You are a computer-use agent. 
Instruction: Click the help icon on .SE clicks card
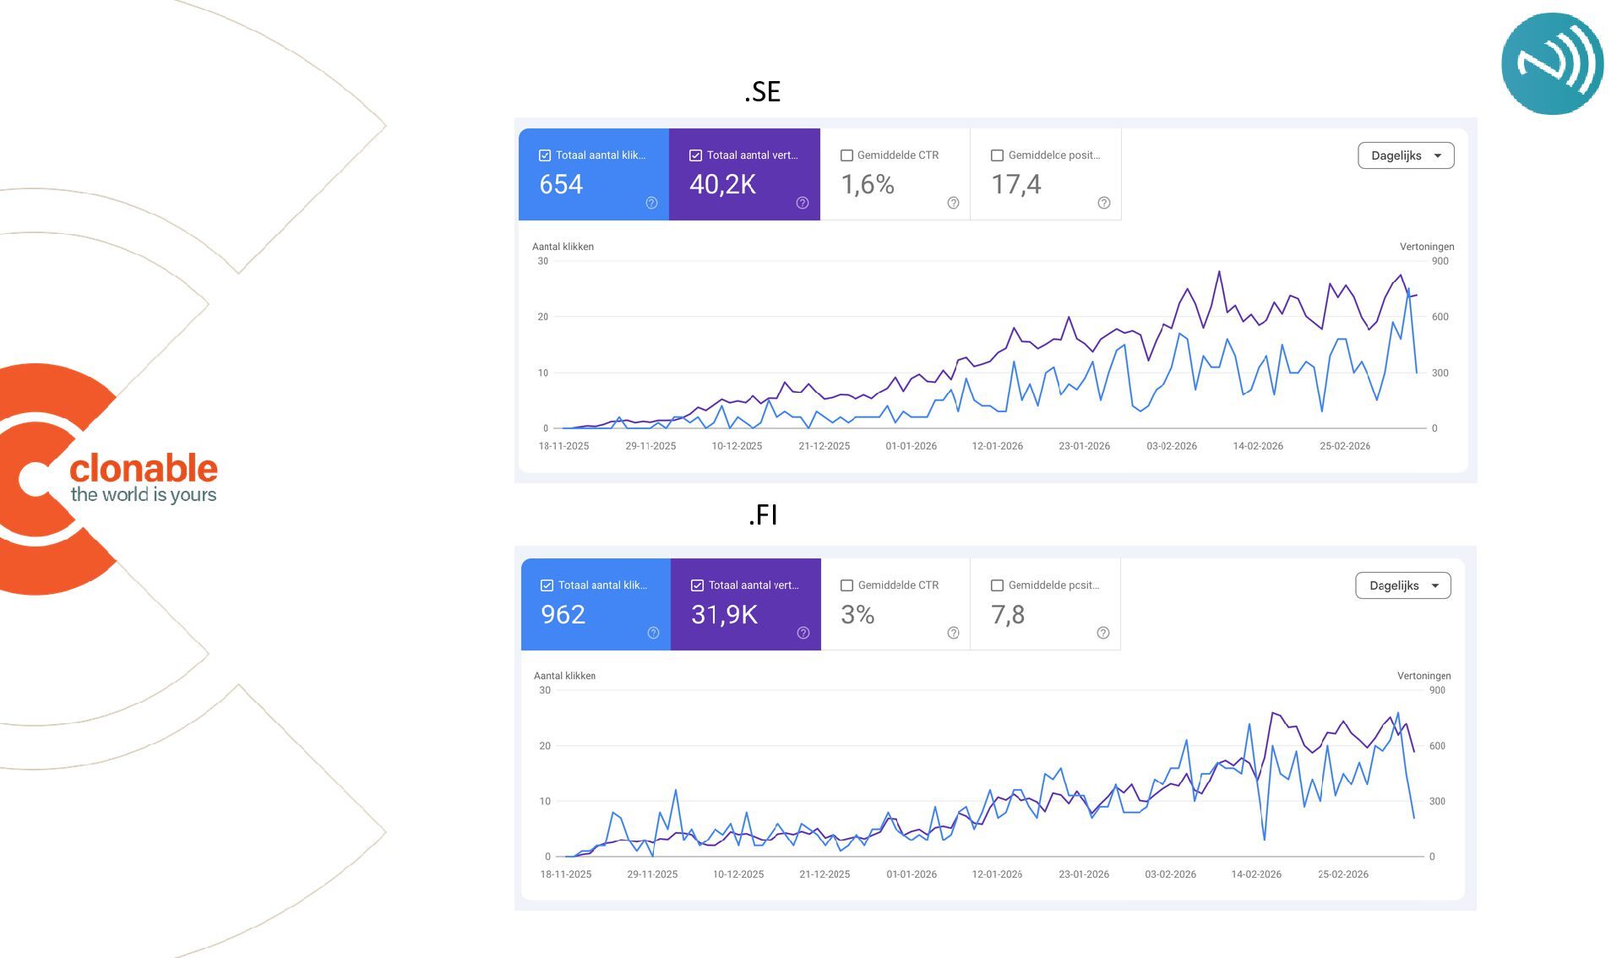[x=651, y=203]
